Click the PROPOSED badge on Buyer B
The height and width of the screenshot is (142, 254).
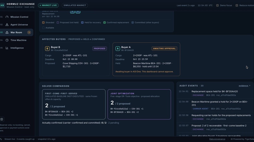pos(100,49)
